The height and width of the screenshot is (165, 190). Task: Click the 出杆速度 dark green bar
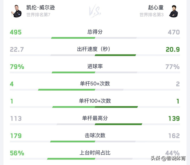click(115, 55)
